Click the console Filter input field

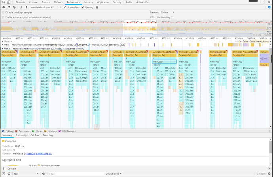[x=75, y=174]
